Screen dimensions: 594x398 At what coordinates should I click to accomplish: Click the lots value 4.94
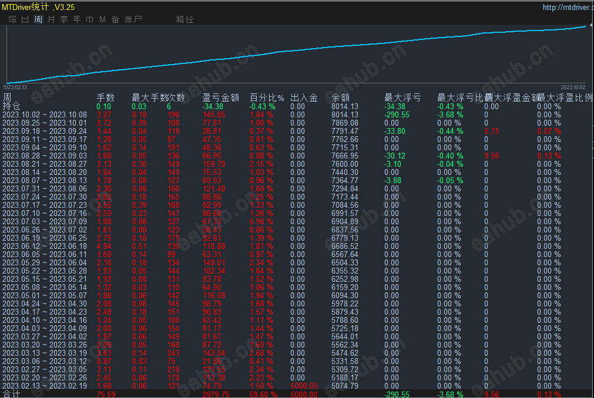[x=104, y=246]
